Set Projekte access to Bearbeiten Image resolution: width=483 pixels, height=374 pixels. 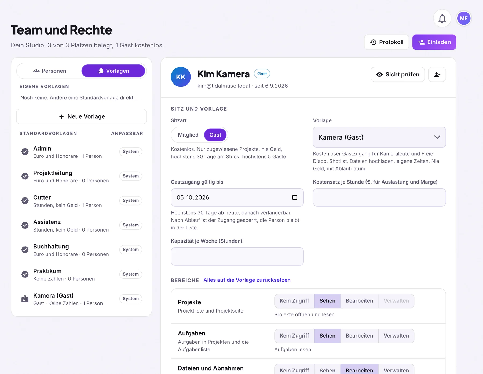(x=359, y=301)
